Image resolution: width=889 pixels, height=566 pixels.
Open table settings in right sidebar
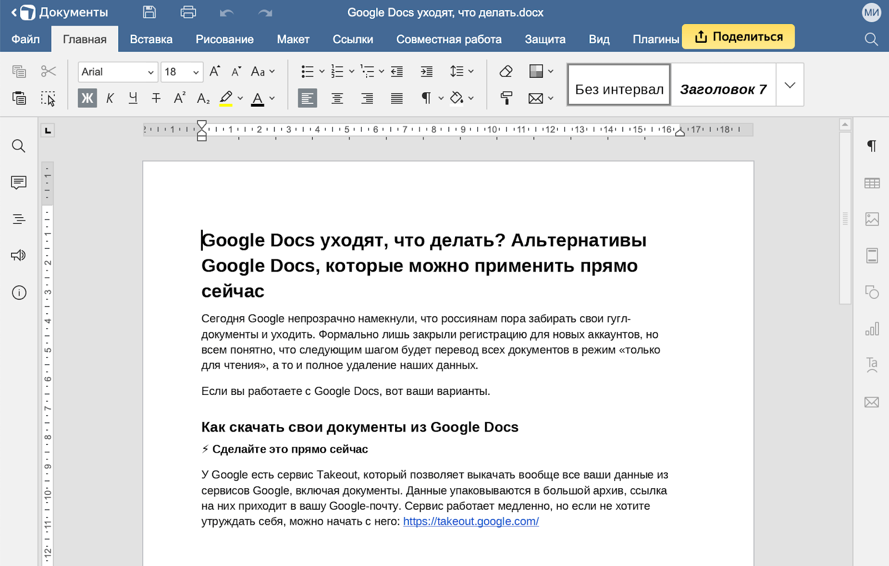(872, 183)
